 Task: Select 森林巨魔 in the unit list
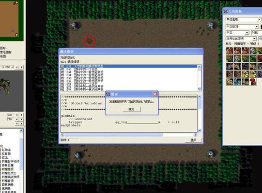8,165
